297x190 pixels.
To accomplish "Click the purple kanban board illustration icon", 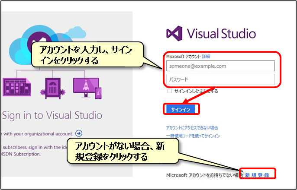I will pyautogui.click(x=17, y=87).
